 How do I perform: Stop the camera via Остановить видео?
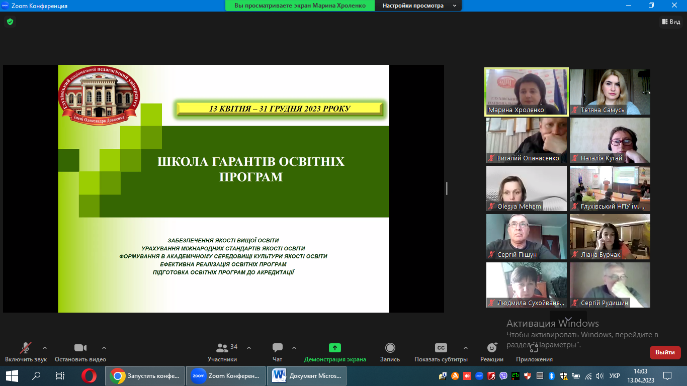pos(80,352)
